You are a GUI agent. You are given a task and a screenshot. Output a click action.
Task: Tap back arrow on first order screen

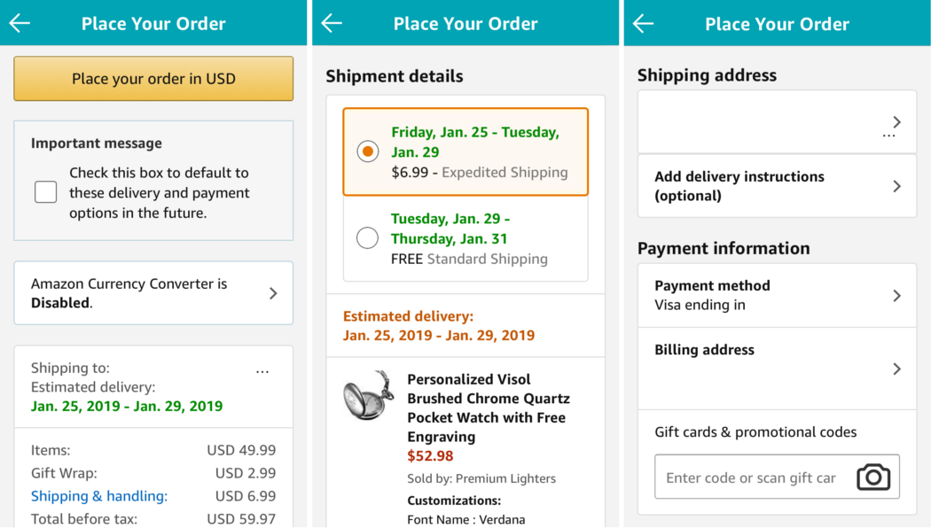click(x=20, y=23)
